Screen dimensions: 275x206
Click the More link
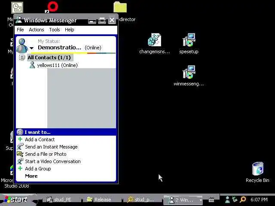point(31,176)
